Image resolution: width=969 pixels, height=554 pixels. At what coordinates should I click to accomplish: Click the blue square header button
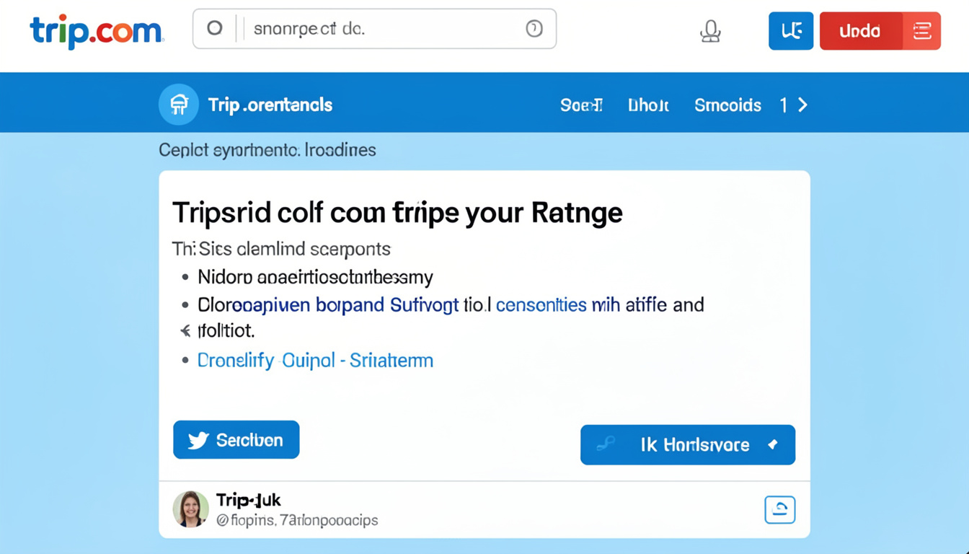tap(791, 31)
